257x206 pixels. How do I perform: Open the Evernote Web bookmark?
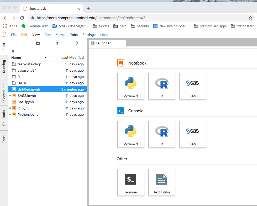point(35,26)
